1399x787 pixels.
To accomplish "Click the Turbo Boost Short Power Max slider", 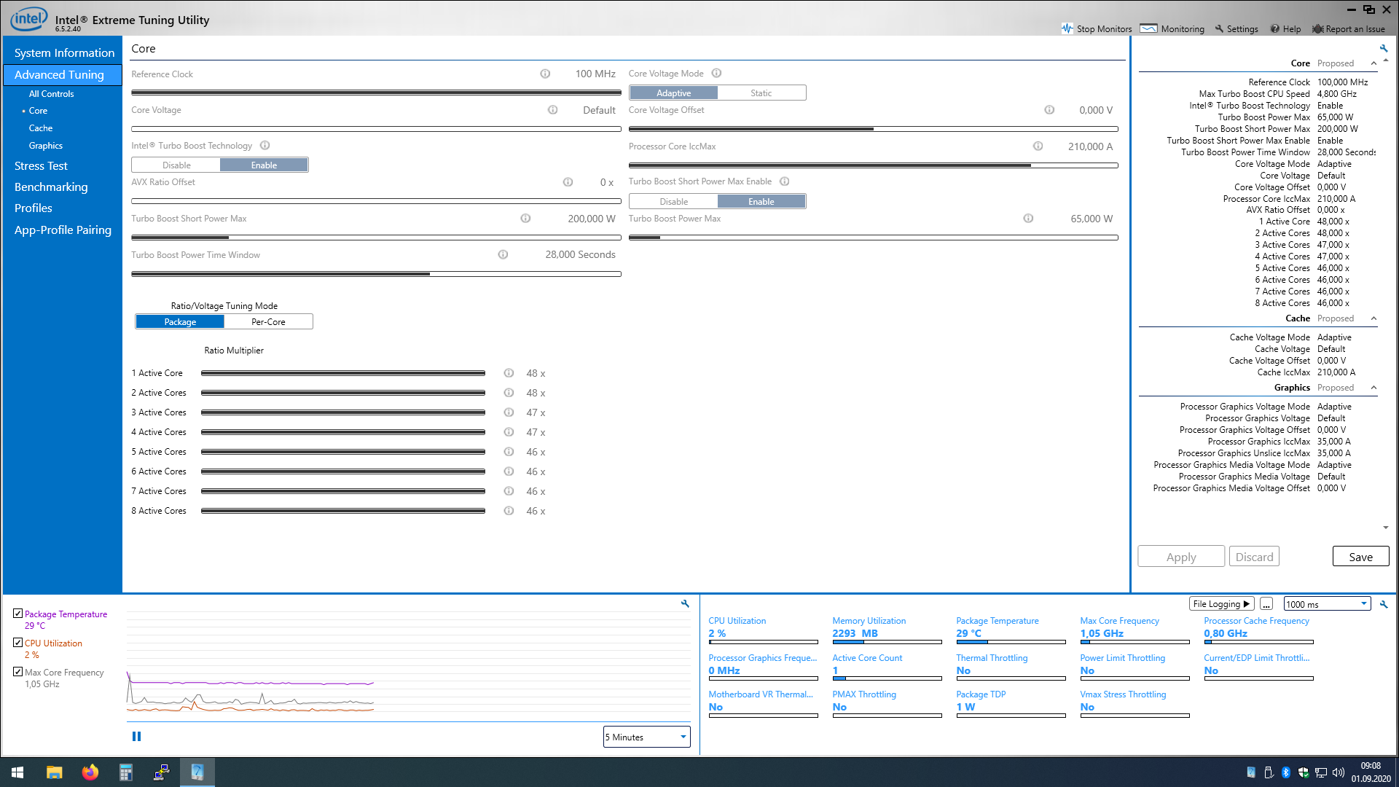I will click(x=376, y=238).
